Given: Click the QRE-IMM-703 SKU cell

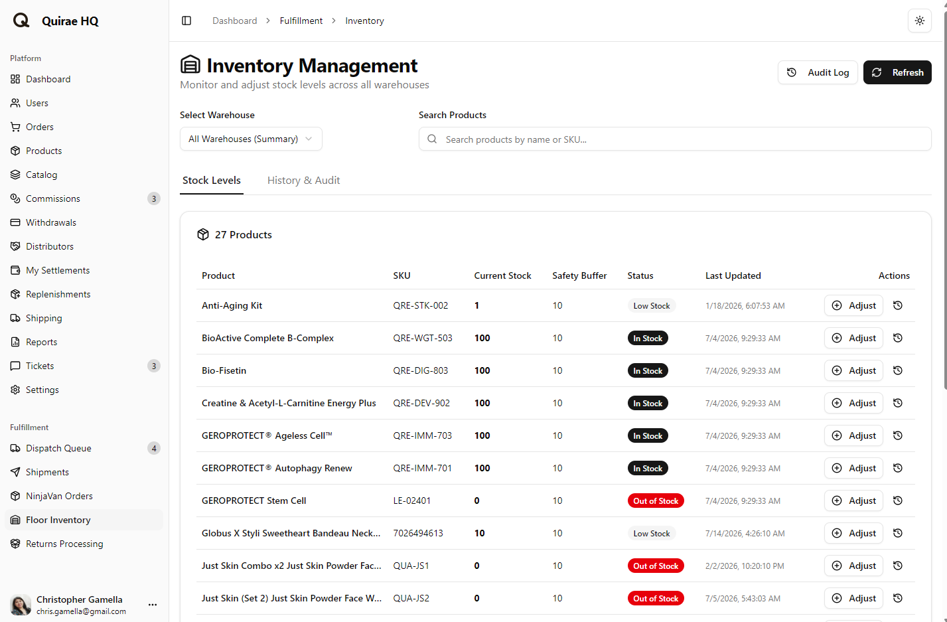Looking at the screenshot, I should click(x=422, y=435).
